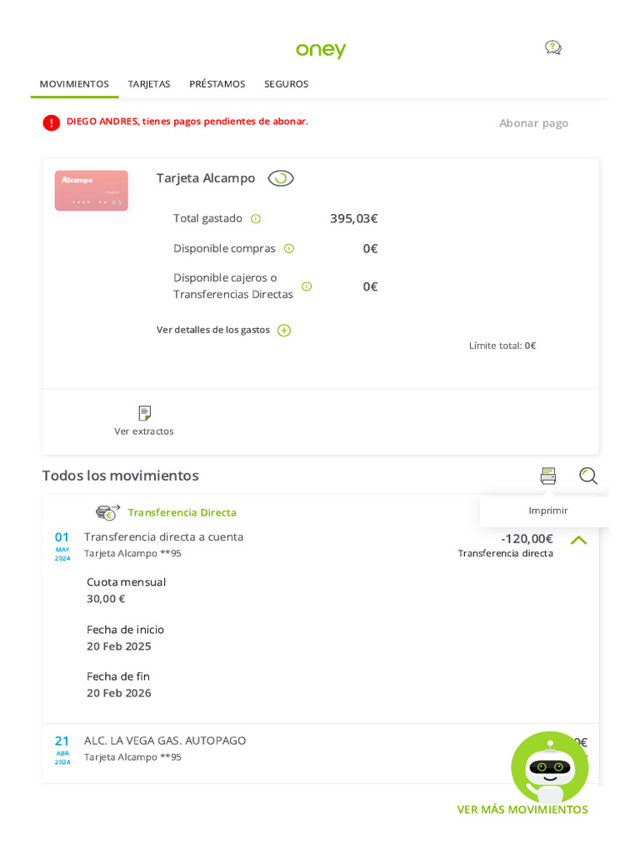Open the help chat icon in header

(x=552, y=47)
